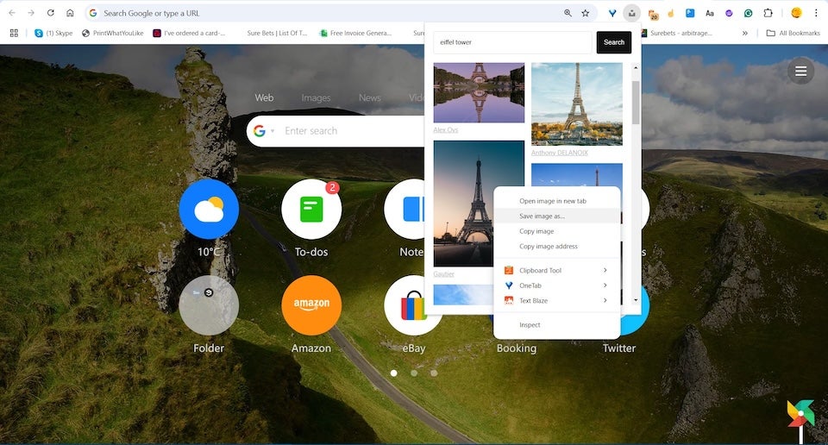
Task: Expand the Clipboard Tool submenu arrow
Action: tap(605, 270)
